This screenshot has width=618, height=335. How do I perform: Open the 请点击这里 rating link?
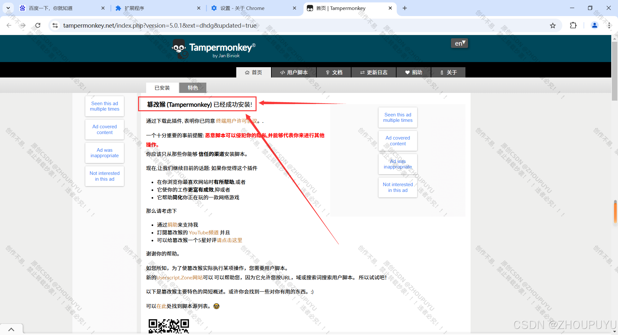coord(229,240)
